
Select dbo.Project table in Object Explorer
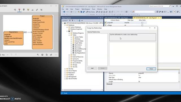78,51
